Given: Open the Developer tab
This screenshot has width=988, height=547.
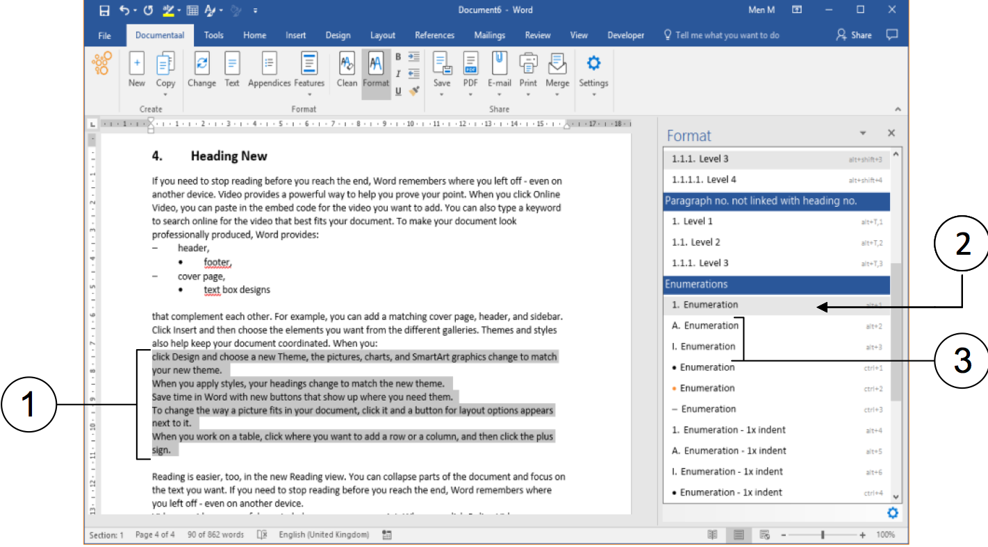Looking at the screenshot, I should (x=626, y=35).
